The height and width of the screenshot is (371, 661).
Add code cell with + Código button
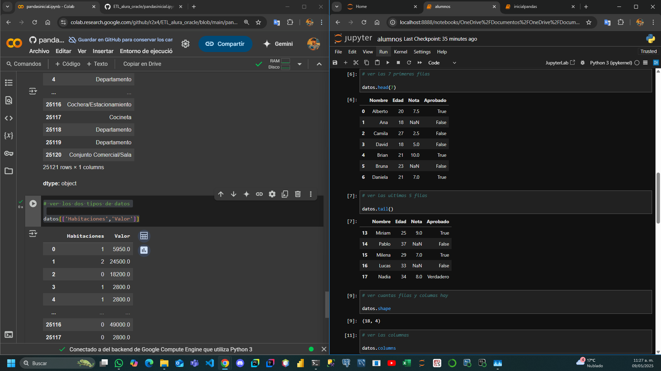68,64
